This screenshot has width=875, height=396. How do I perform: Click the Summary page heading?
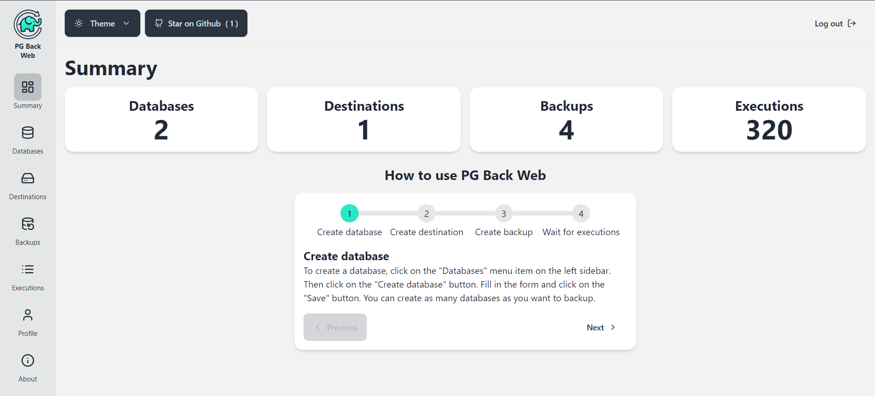point(111,68)
